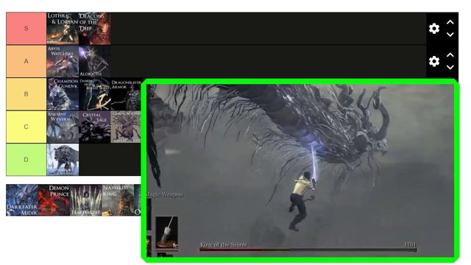Choose the Dragonslayer Armor thumbnail

(126, 94)
